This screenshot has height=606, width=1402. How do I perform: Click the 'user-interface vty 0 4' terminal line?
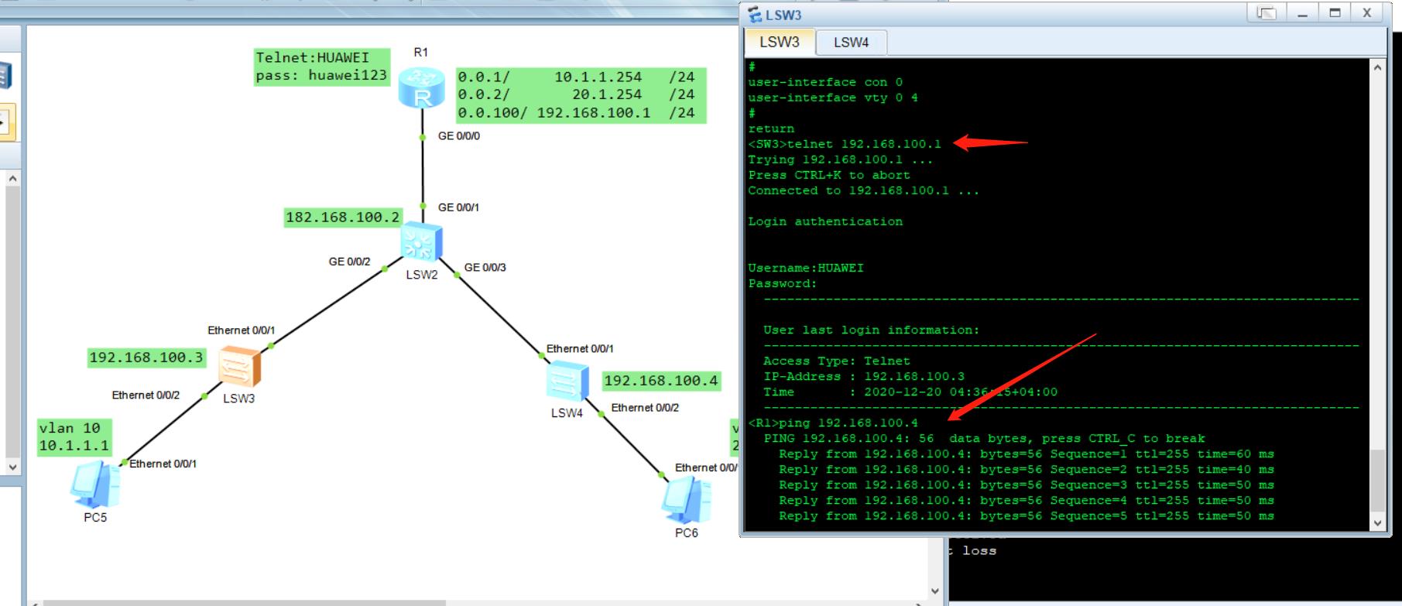833,98
